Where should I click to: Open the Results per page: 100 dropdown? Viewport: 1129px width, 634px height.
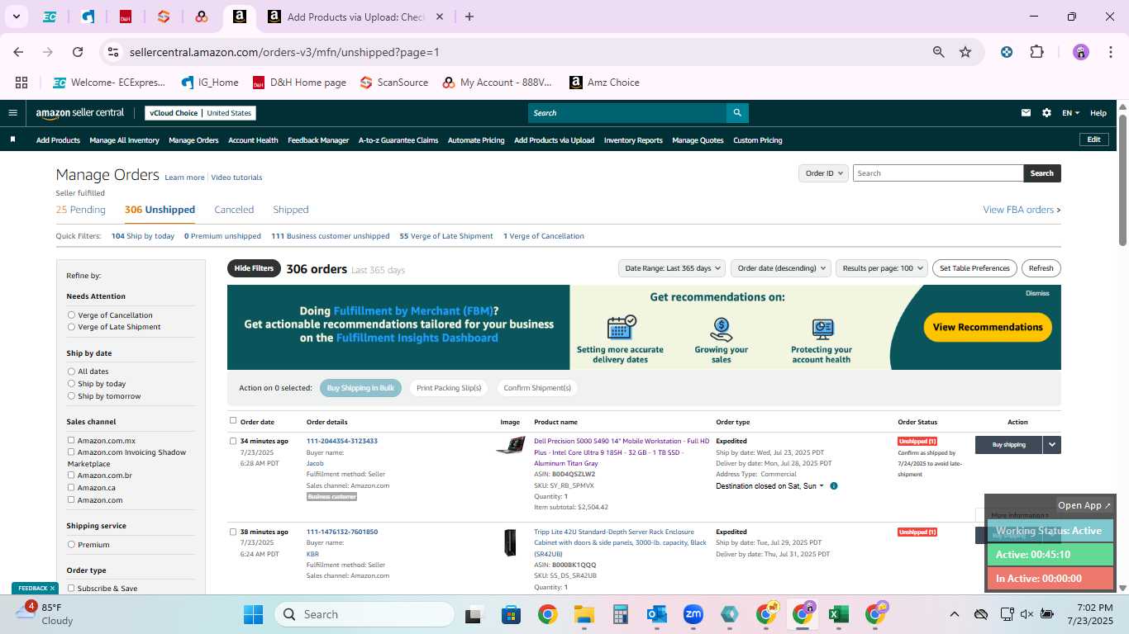coord(880,268)
